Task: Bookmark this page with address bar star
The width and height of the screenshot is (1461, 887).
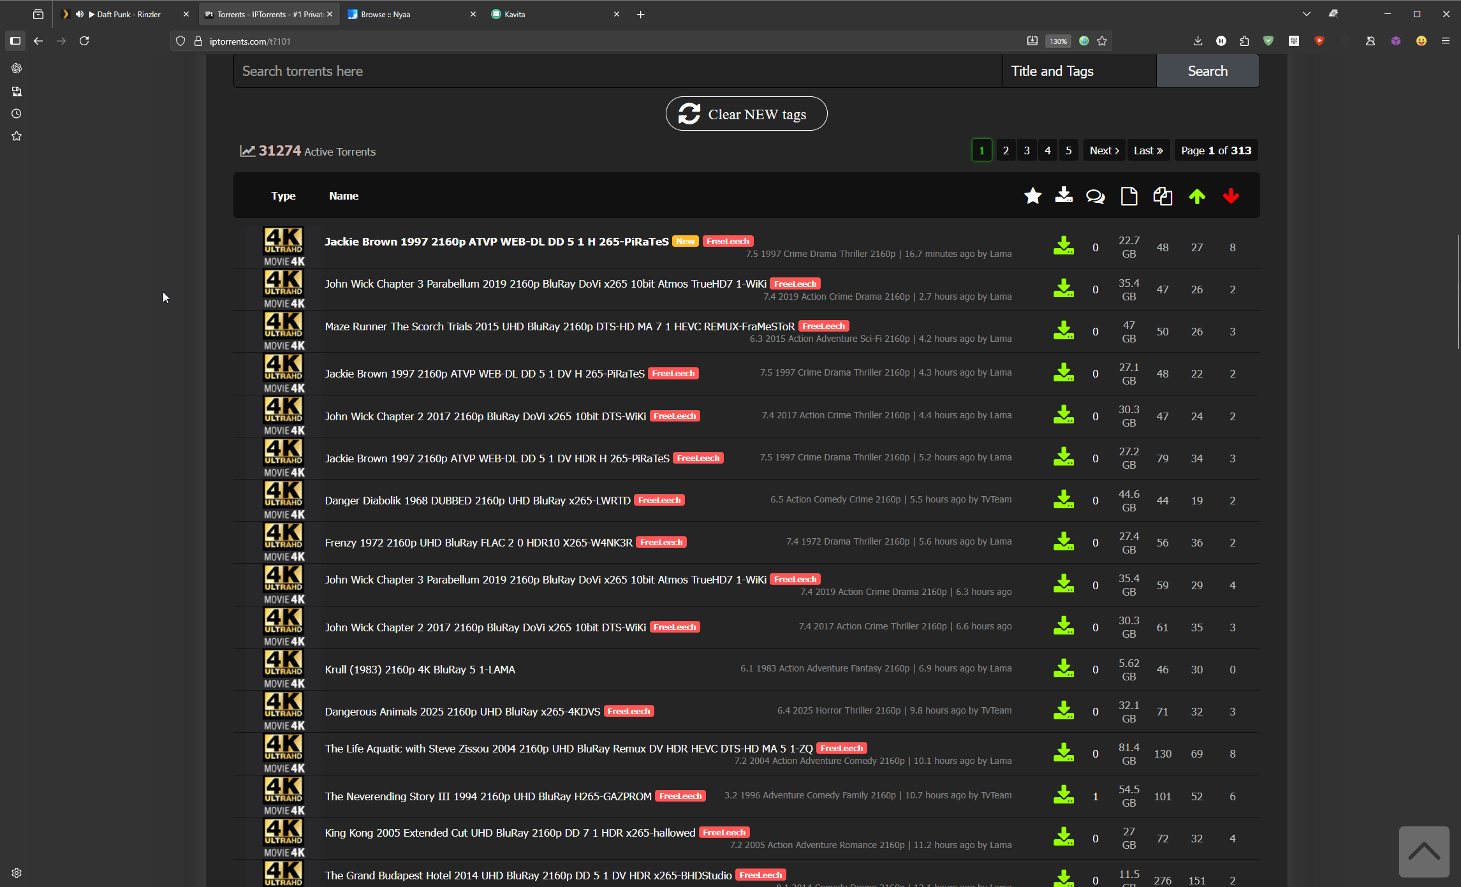Action: coord(1102,41)
